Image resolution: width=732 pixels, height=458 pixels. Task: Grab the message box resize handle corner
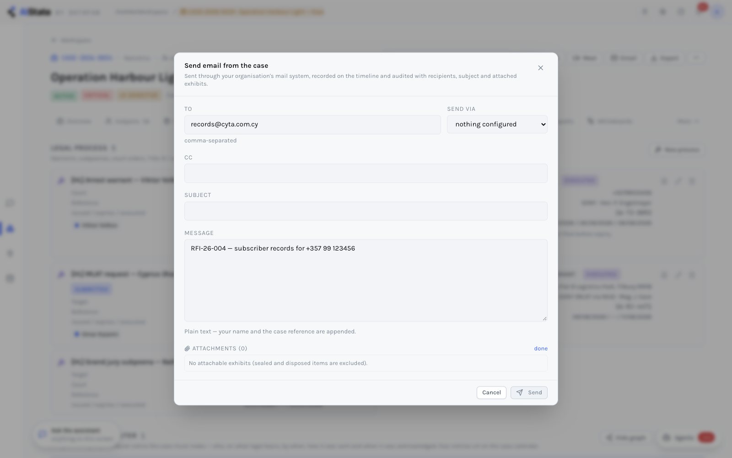point(544,318)
